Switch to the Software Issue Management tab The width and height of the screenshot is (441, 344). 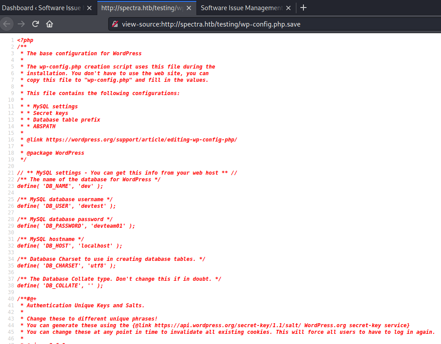(x=241, y=8)
